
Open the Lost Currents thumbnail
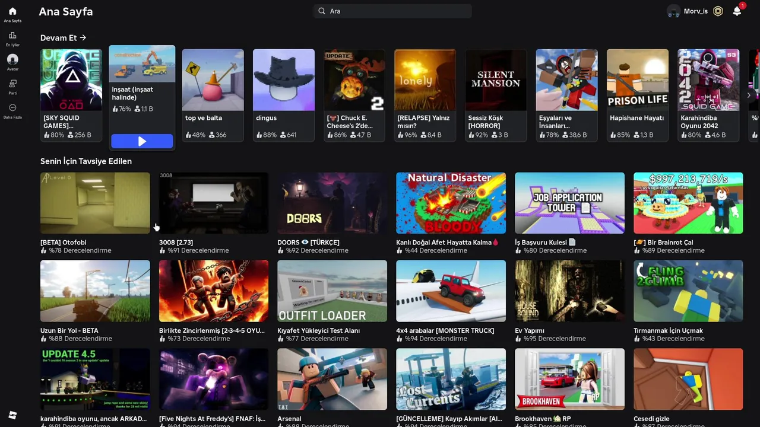pos(451,379)
